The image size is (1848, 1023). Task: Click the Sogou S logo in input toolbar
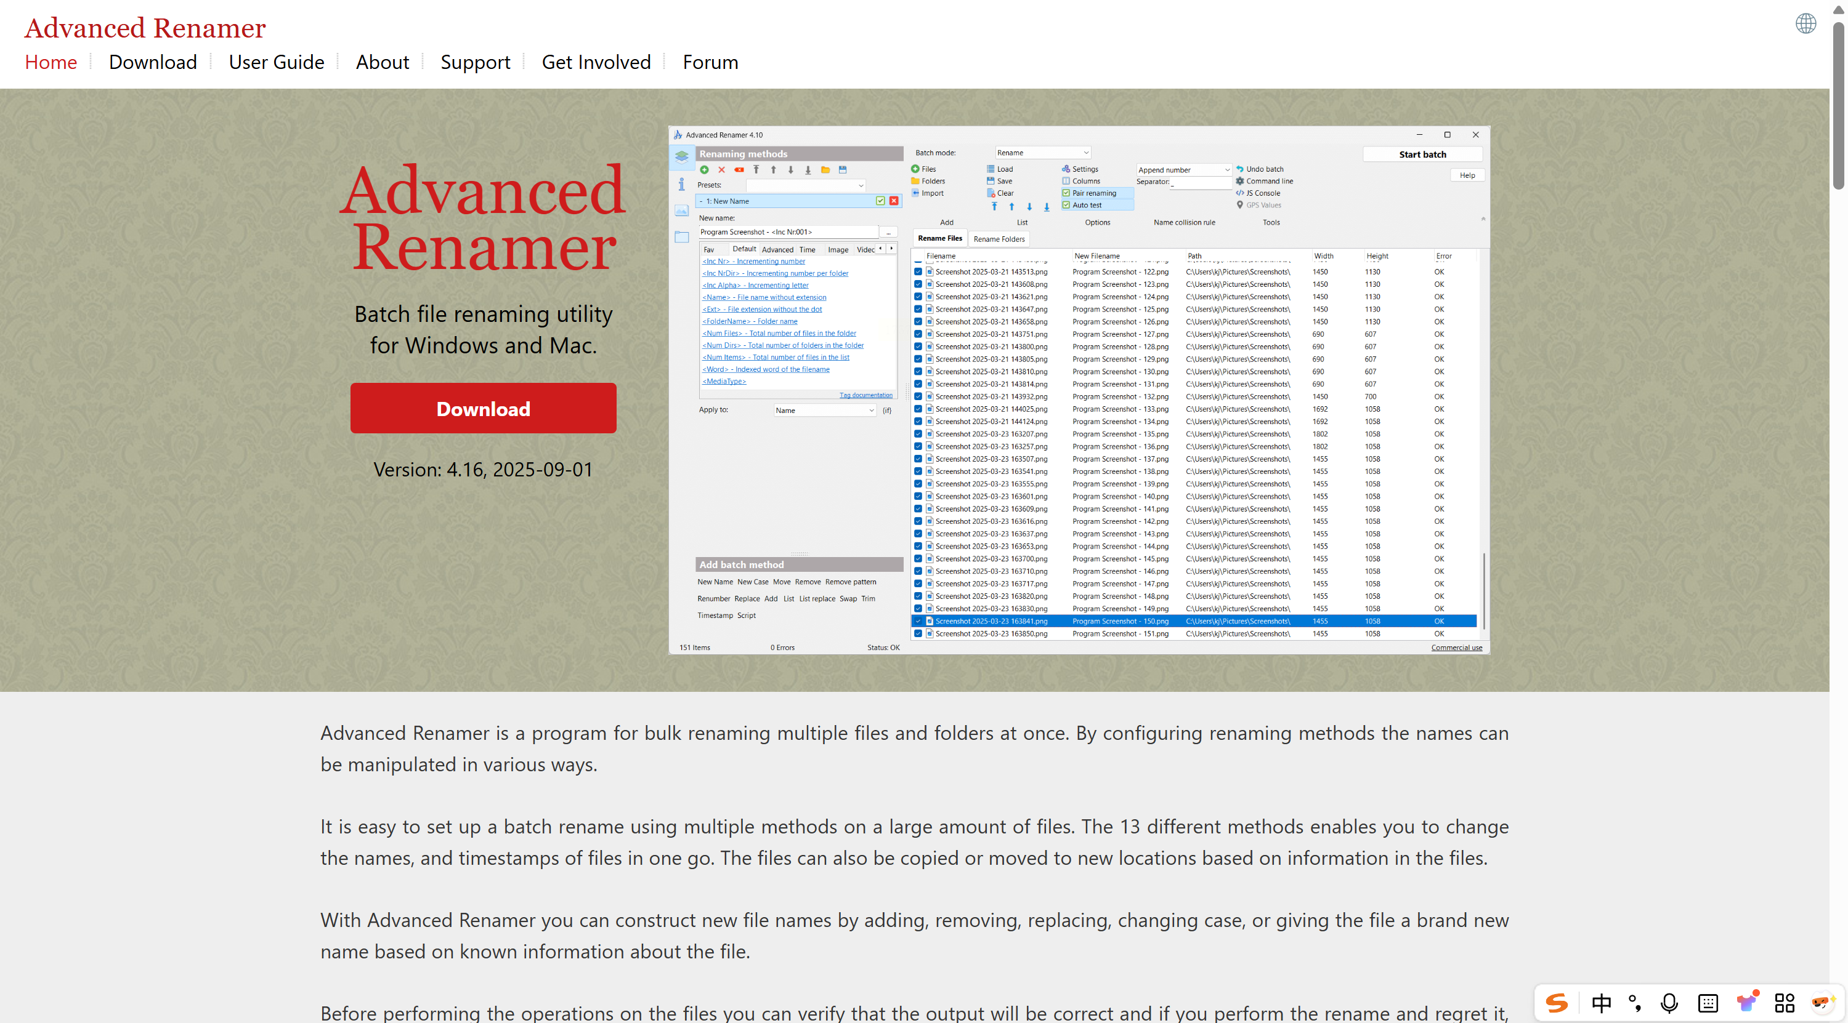[1556, 1003]
